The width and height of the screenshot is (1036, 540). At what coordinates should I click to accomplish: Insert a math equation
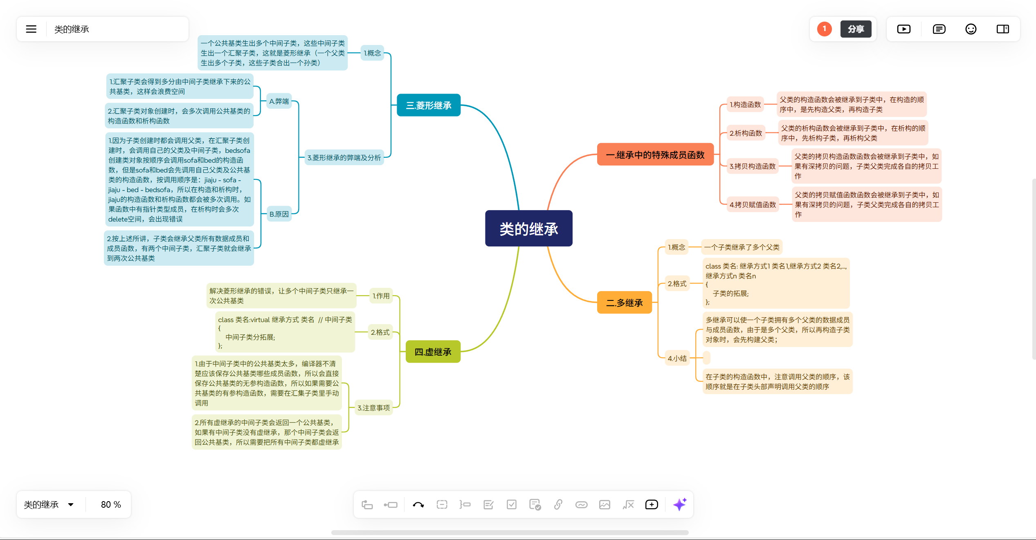coord(628,504)
